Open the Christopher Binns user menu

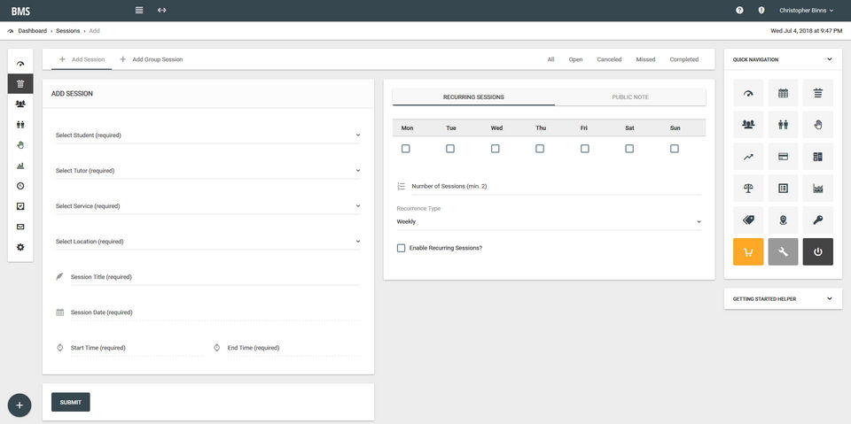(807, 11)
